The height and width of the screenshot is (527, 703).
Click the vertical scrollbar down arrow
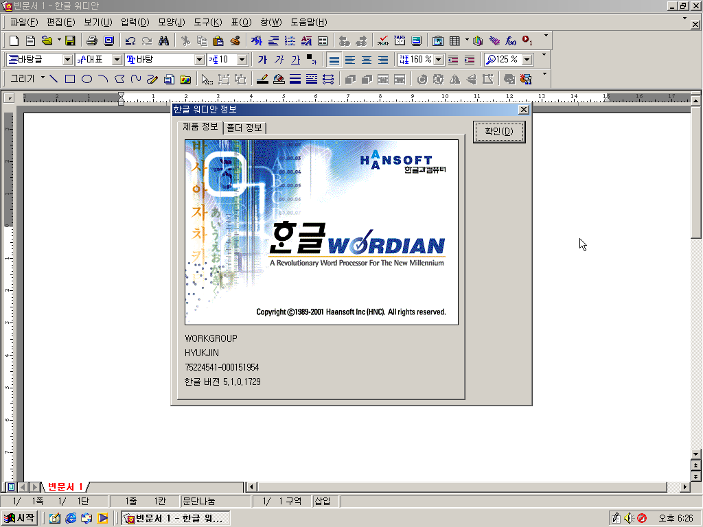(x=695, y=454)
